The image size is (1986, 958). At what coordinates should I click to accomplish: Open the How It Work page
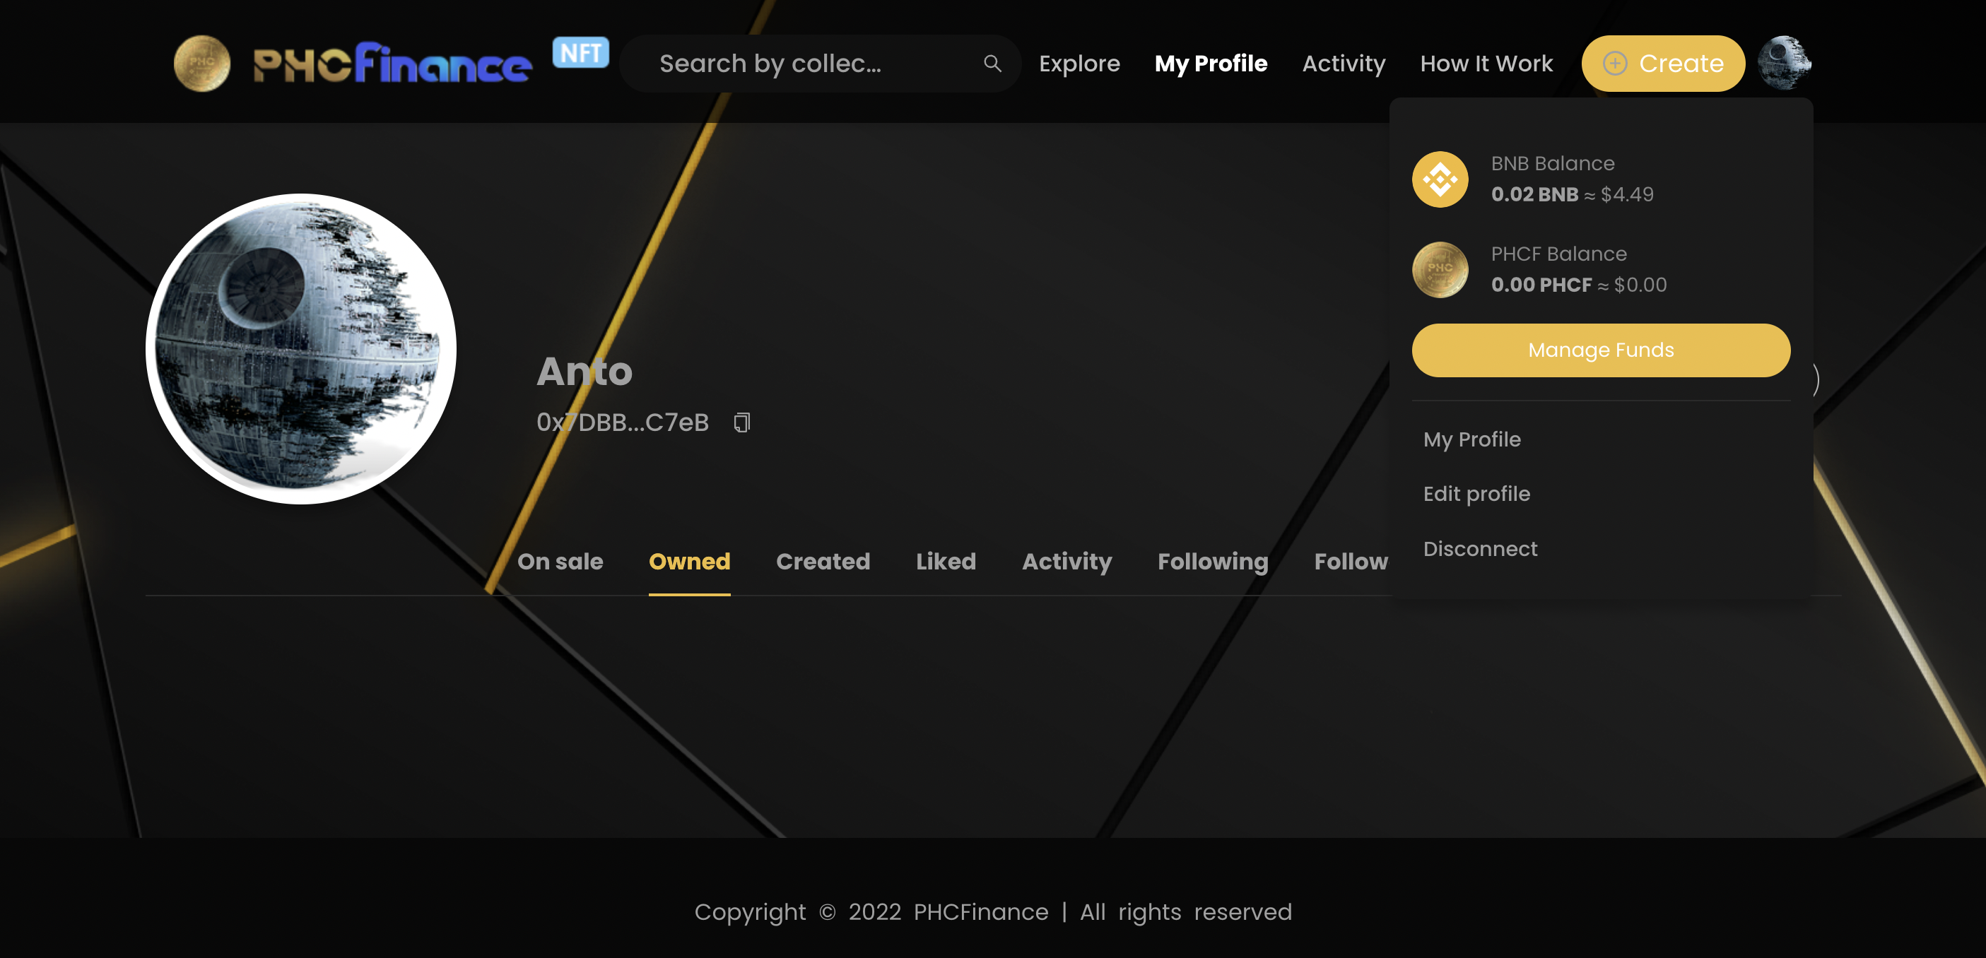(x=1486, y=63)
